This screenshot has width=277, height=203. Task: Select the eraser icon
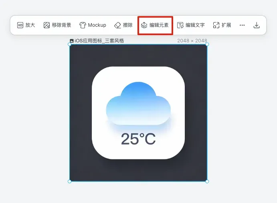pyautogui.click(x=117, y=25)
